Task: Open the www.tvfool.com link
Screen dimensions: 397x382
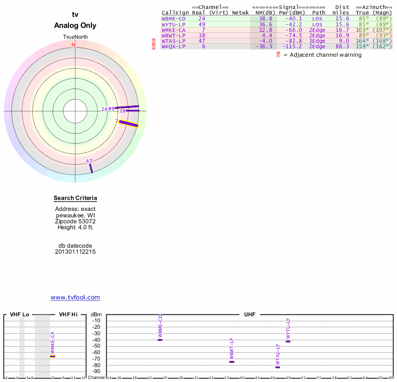Action: (x=75, y=297)
